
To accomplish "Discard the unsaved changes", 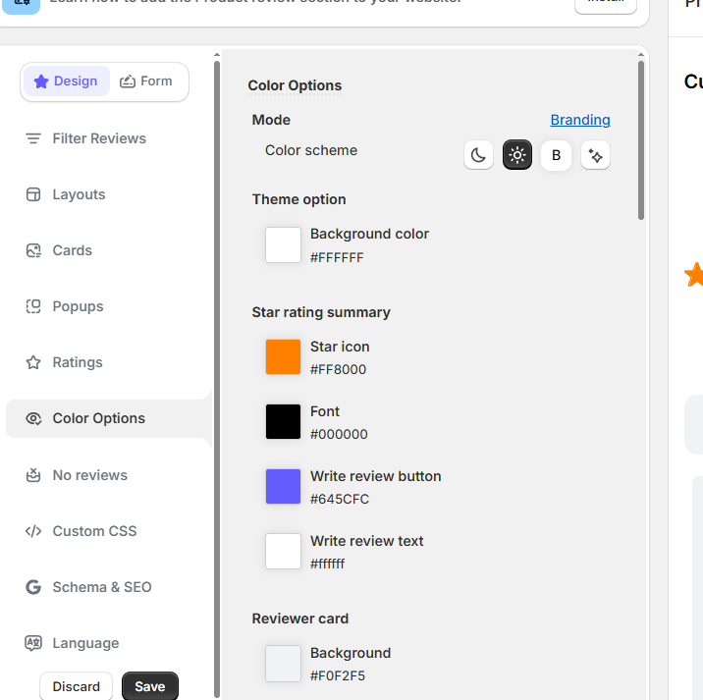I will coord(77,686).
